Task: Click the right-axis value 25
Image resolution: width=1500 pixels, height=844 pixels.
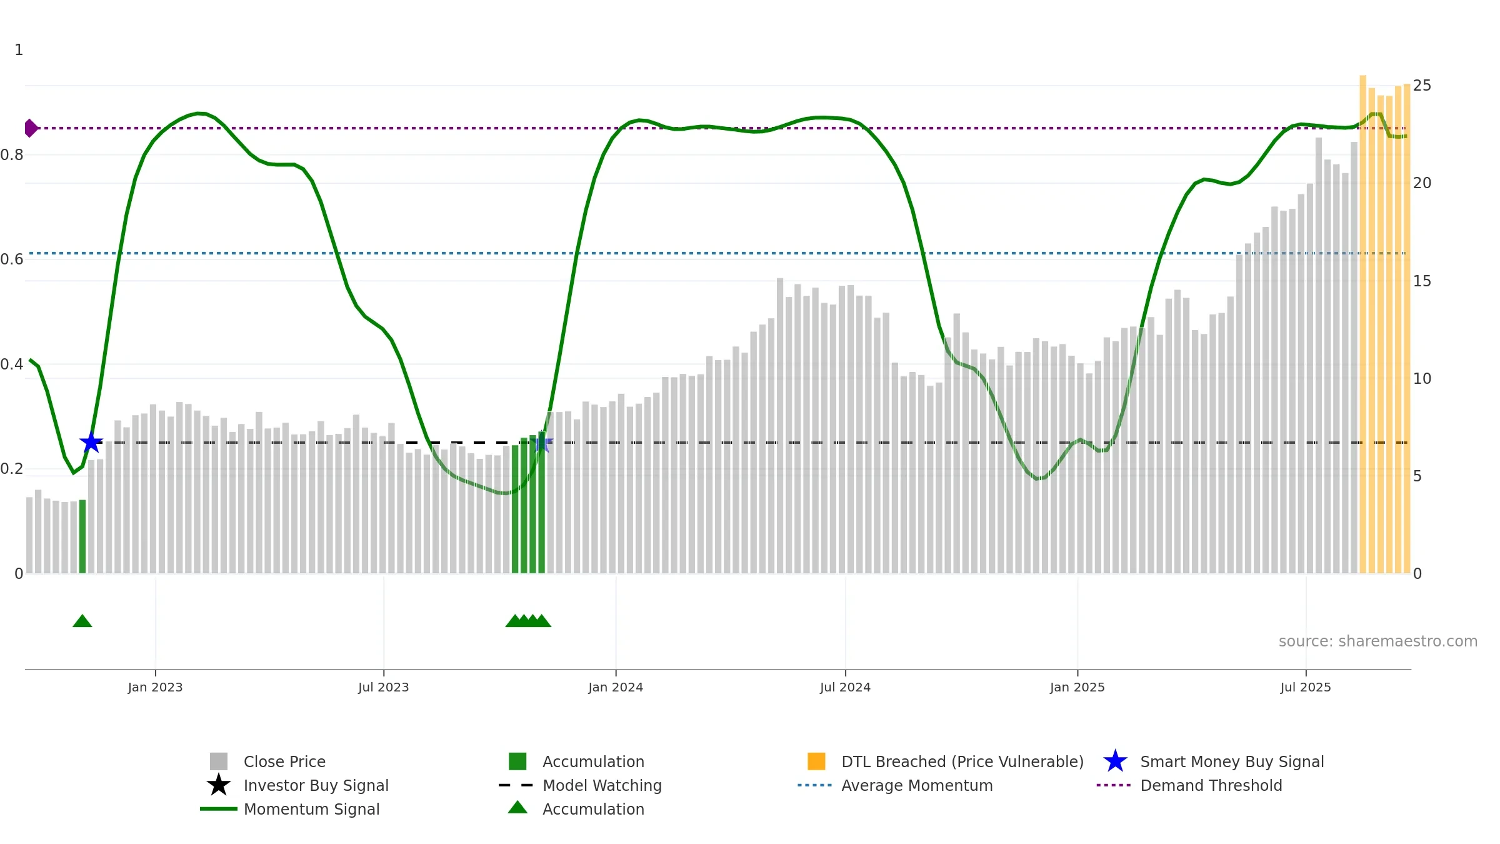Action: pos(1422,86)
